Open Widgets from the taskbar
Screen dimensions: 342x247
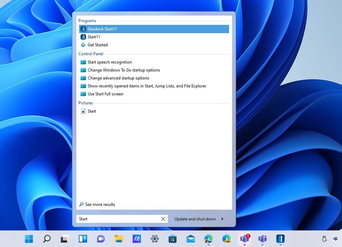coord(83,239)
